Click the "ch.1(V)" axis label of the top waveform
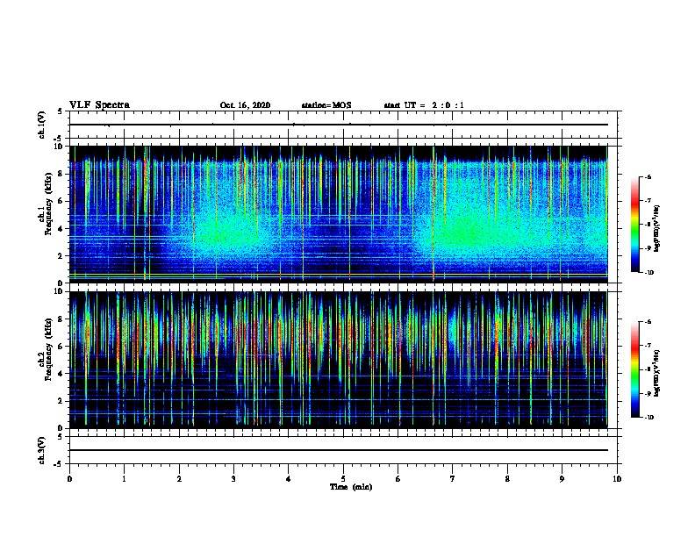The width and height of the screenshot is (695, 537). 41,125
